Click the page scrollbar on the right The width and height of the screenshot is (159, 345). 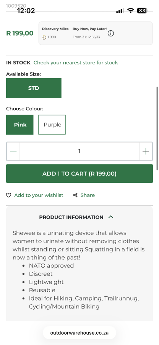pos(157,128)
